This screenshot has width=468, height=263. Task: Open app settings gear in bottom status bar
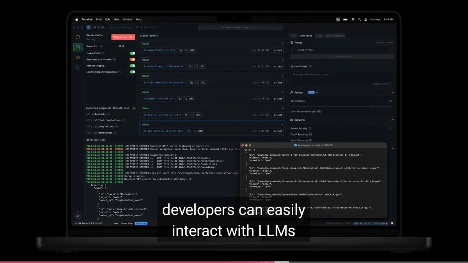click(392, 223)
